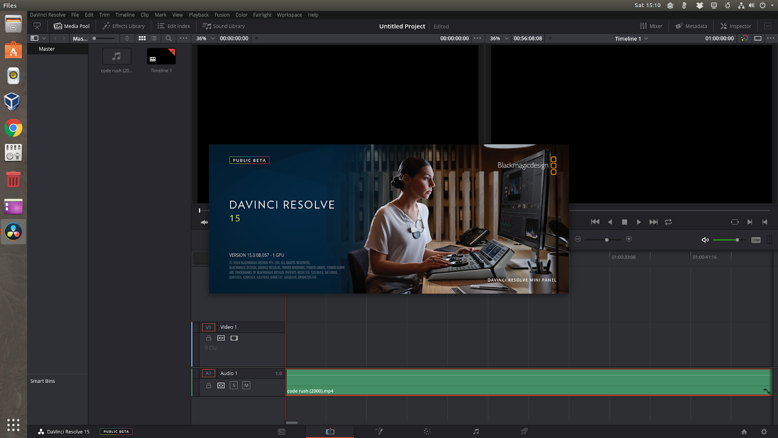Click the match frame icon
The height and width of the screenshot is (438, 778).
coord(735,222)
